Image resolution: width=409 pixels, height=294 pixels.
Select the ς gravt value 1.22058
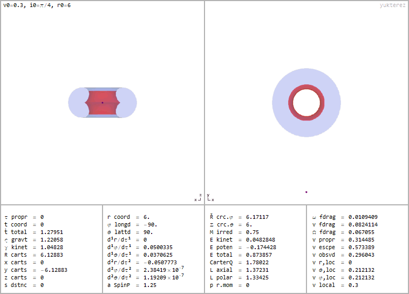pyautogui.click(x=52, y=239)
